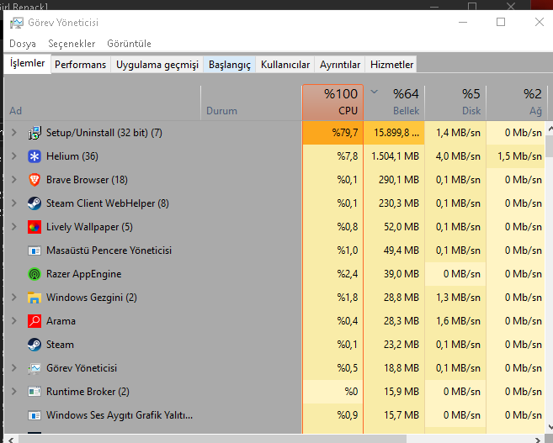Viewport: 553px width, 443px height.
Task: Click the 1,5 Mb/sn network cell
Action: 517,156
